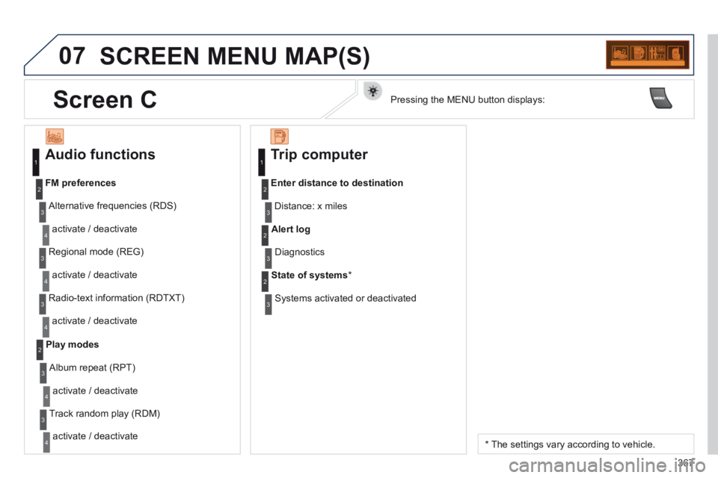Click the orange menu display thumbnail

pyautogui.click(x=648, y=55)
